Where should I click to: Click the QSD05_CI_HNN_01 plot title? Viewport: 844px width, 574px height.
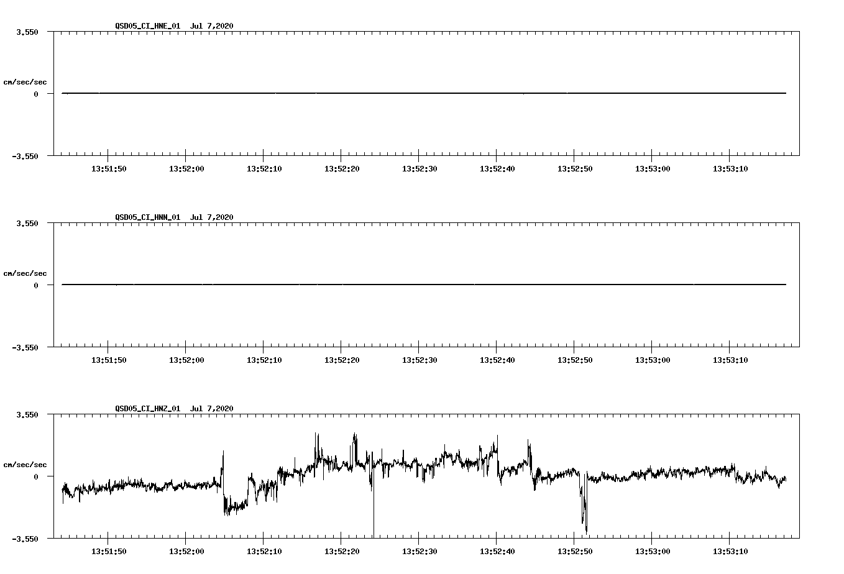pos(174,217)
